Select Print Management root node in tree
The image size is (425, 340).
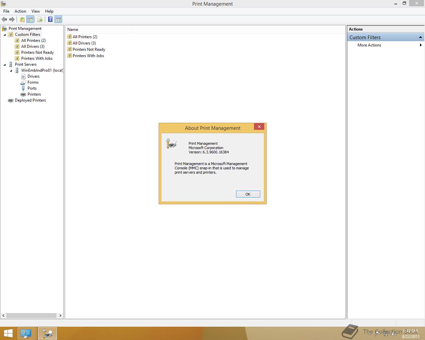25,29
